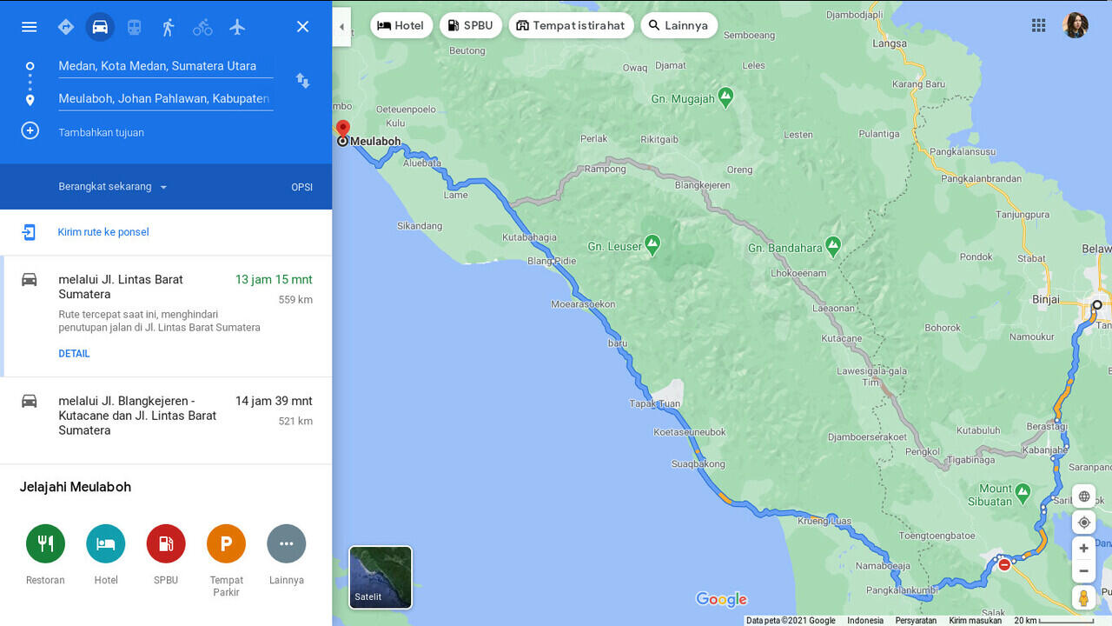Select the Tempat istirahat search chip
The height and width of the screenshot is (626, 1112).
571,25
